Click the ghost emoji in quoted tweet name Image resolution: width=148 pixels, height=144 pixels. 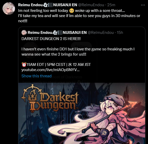pos(55,33)
